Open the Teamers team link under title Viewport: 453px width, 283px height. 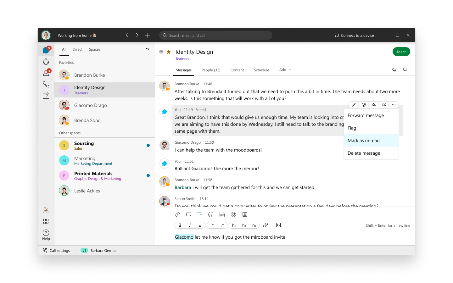182,59
